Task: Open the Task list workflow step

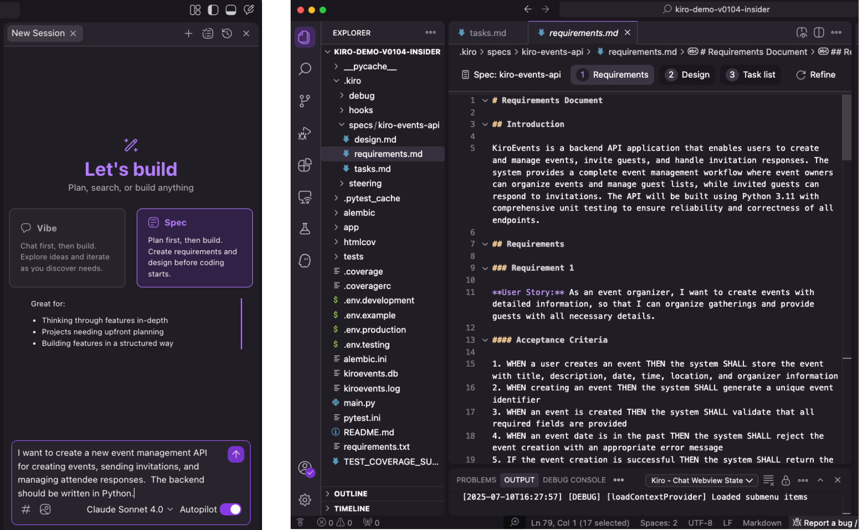Action: (x=750, y=74)
